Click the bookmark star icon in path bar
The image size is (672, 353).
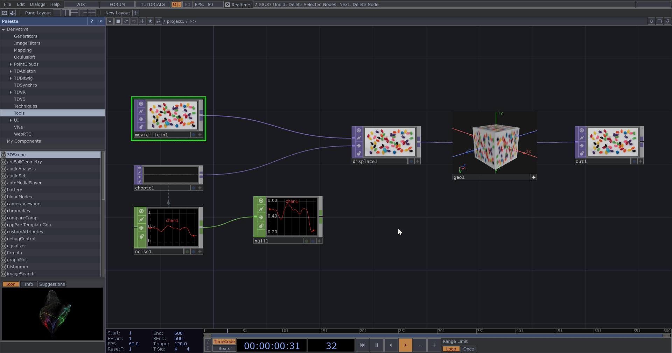(x=150, y=21)
